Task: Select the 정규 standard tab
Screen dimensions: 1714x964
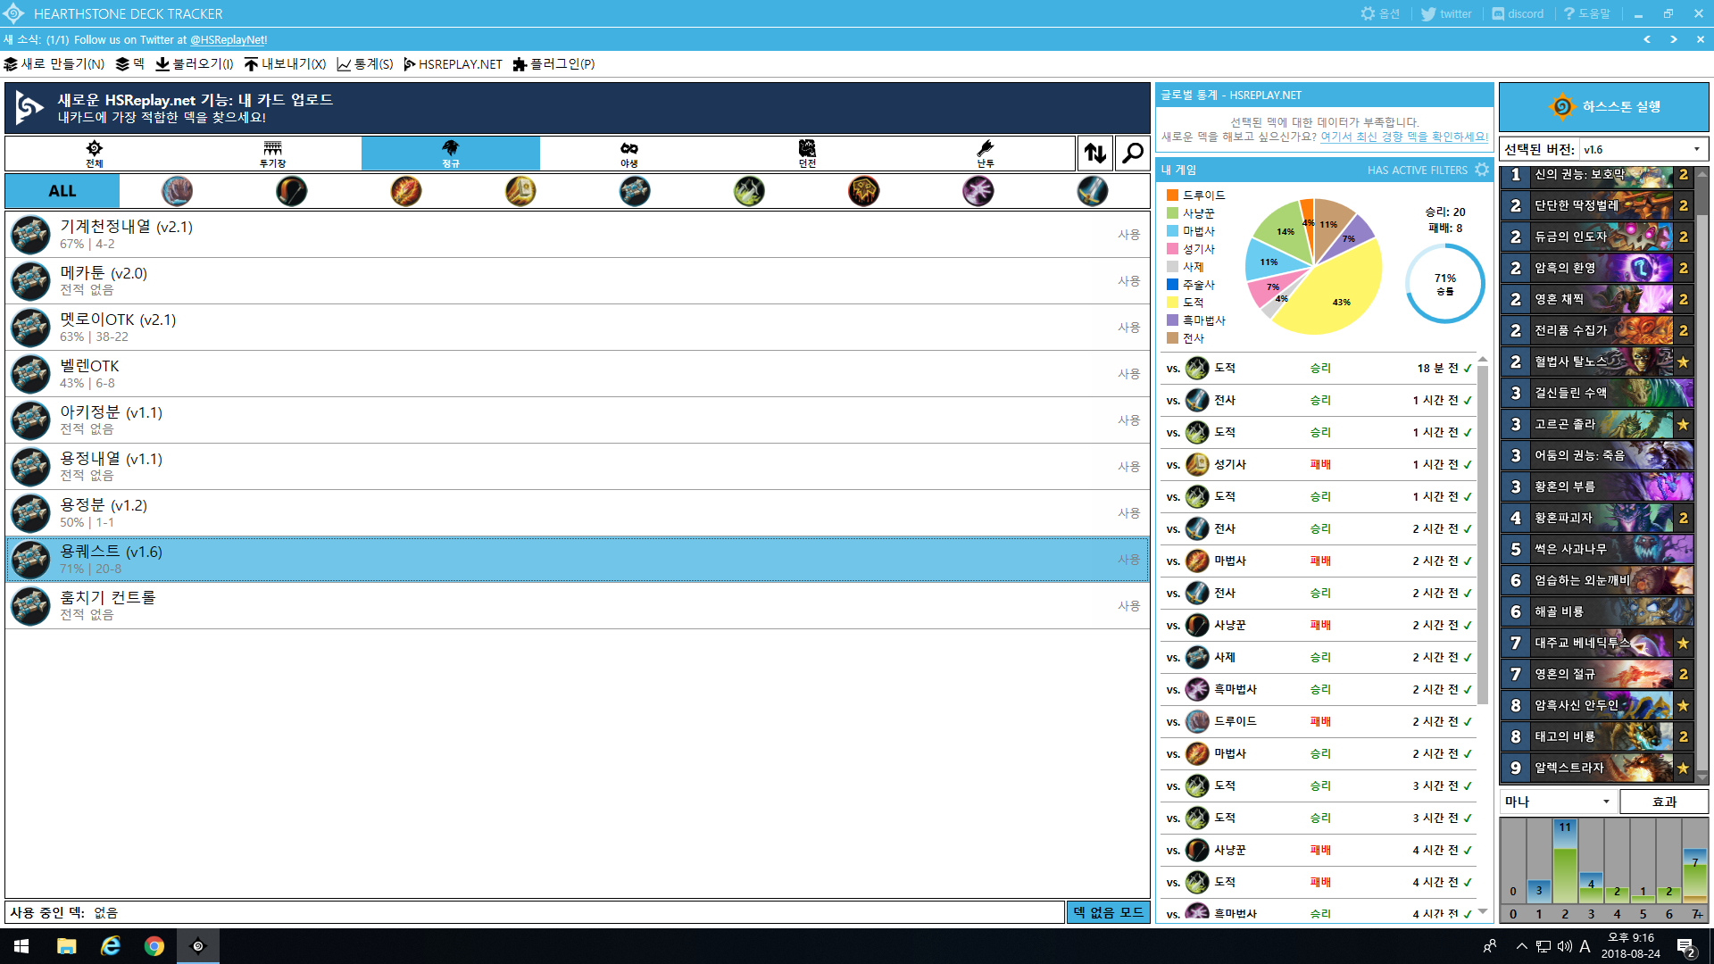Action: [451, 154]
